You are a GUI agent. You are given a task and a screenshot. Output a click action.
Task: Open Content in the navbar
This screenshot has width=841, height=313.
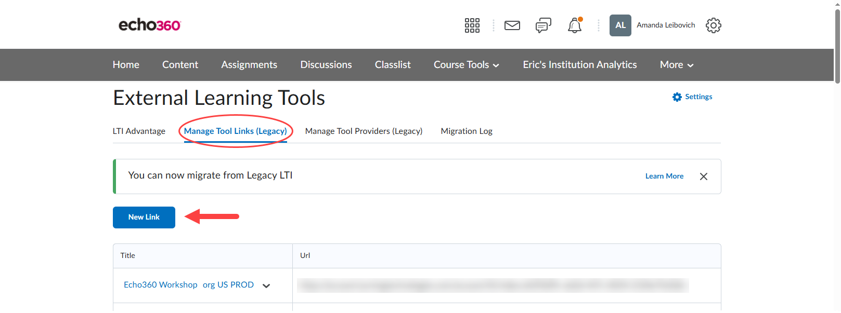[180, 65]
